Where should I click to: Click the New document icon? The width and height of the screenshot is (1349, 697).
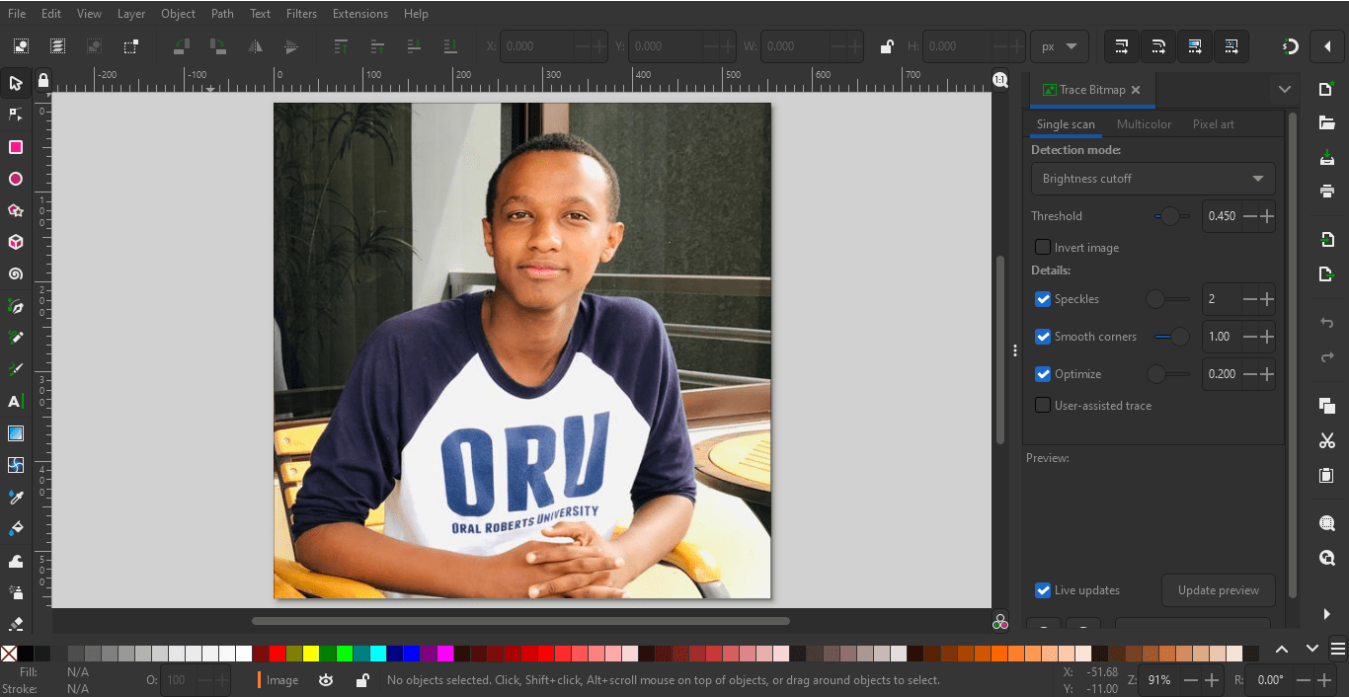pos(1327,90)
